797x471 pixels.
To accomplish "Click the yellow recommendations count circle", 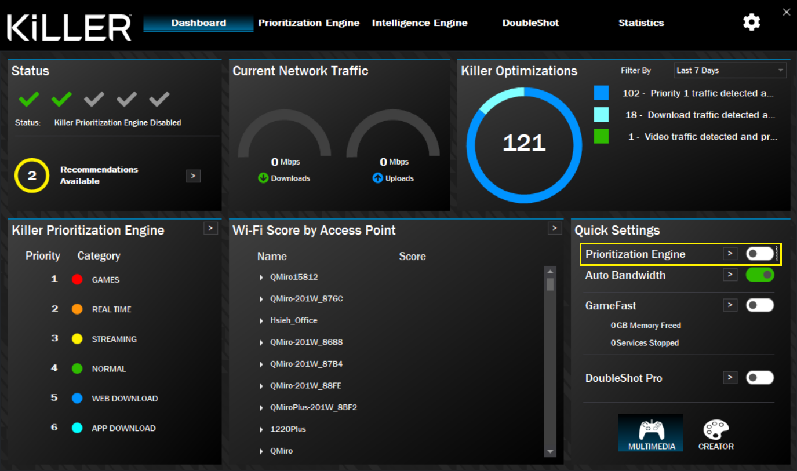I will 32,176.
